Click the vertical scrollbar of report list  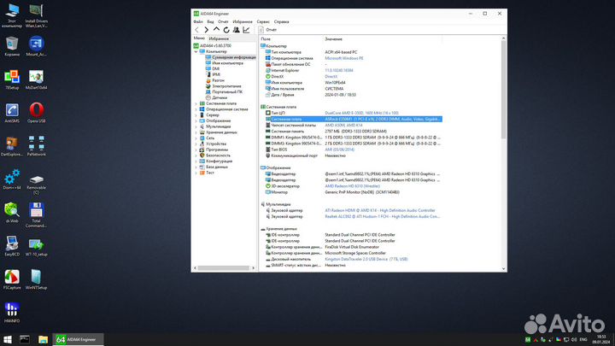coord(504,91)
